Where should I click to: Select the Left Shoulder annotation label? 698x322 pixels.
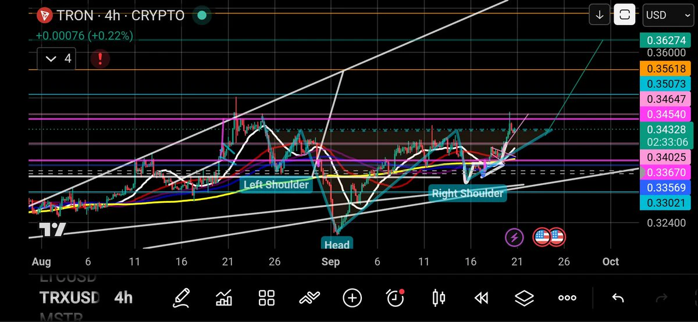click(276, 185)
